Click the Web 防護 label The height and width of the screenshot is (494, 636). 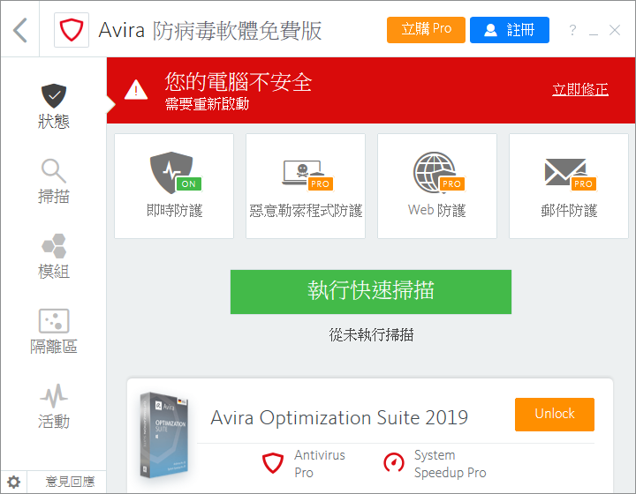pos(437,210)
